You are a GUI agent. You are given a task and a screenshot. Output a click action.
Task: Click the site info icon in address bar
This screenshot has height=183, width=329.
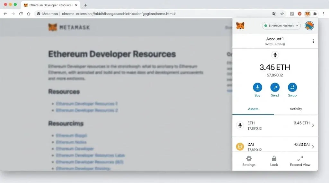pos(39,14)
